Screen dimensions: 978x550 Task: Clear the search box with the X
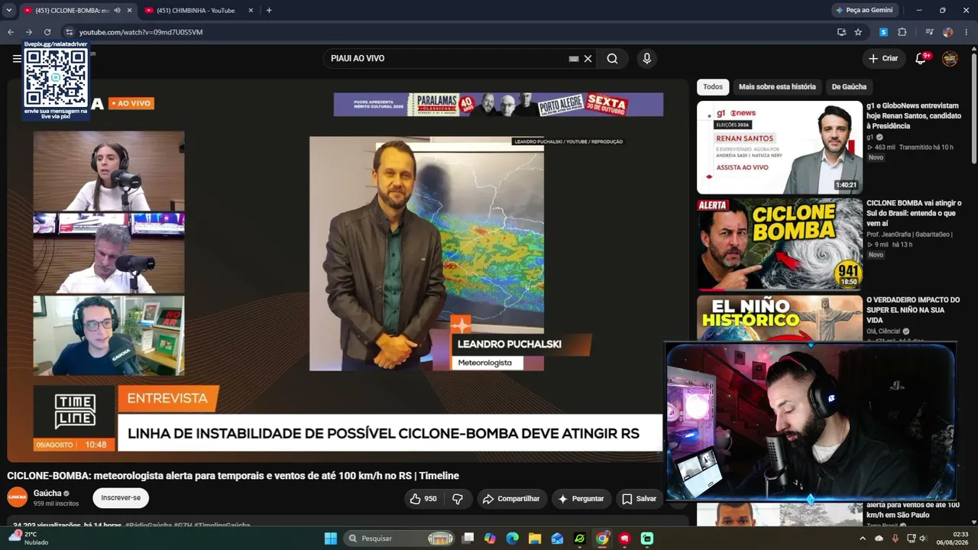588,59
